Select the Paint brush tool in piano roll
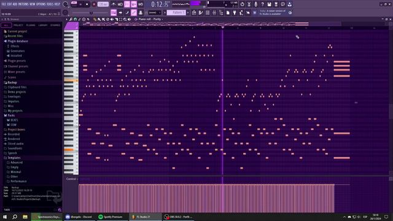The width and height of the screenshot is (393, 221). click(x=99, y=19)
